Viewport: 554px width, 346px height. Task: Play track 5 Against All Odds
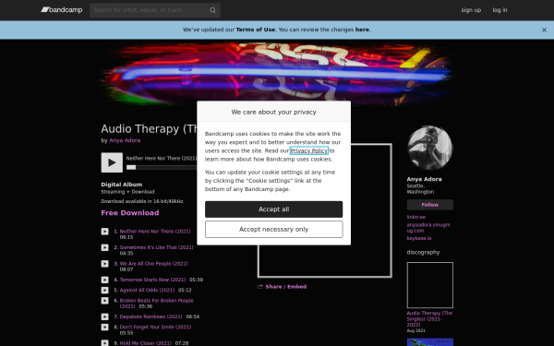pos(105,291)
